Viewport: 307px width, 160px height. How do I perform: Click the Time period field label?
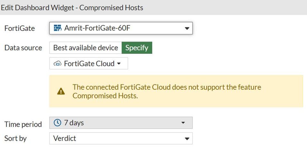click(x=23, y=124)
